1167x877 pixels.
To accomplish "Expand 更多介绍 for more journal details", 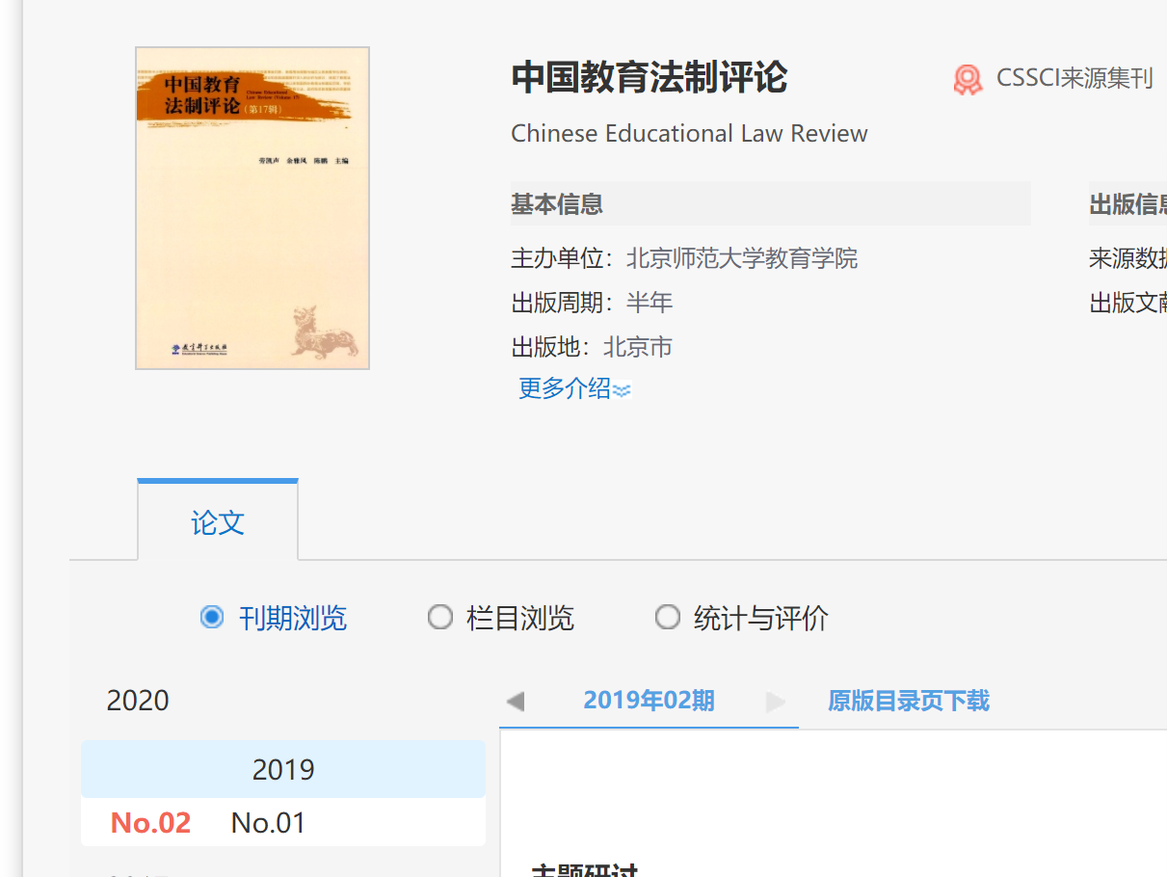I will click(574, 388).
